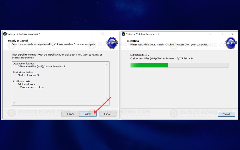This screenshot has width=240, height=150.
Task: Close the Installing setup window
Action: coord(232,34)
